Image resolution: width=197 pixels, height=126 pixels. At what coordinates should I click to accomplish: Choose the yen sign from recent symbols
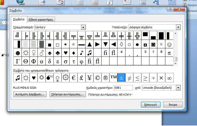pyautogui.click(x=89, y=78)
